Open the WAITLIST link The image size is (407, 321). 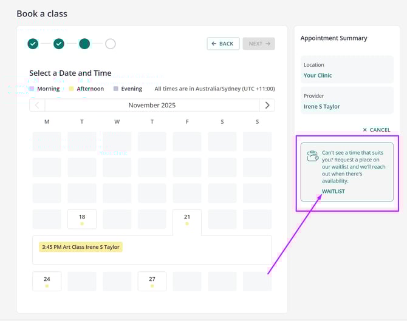pos(333,191)
